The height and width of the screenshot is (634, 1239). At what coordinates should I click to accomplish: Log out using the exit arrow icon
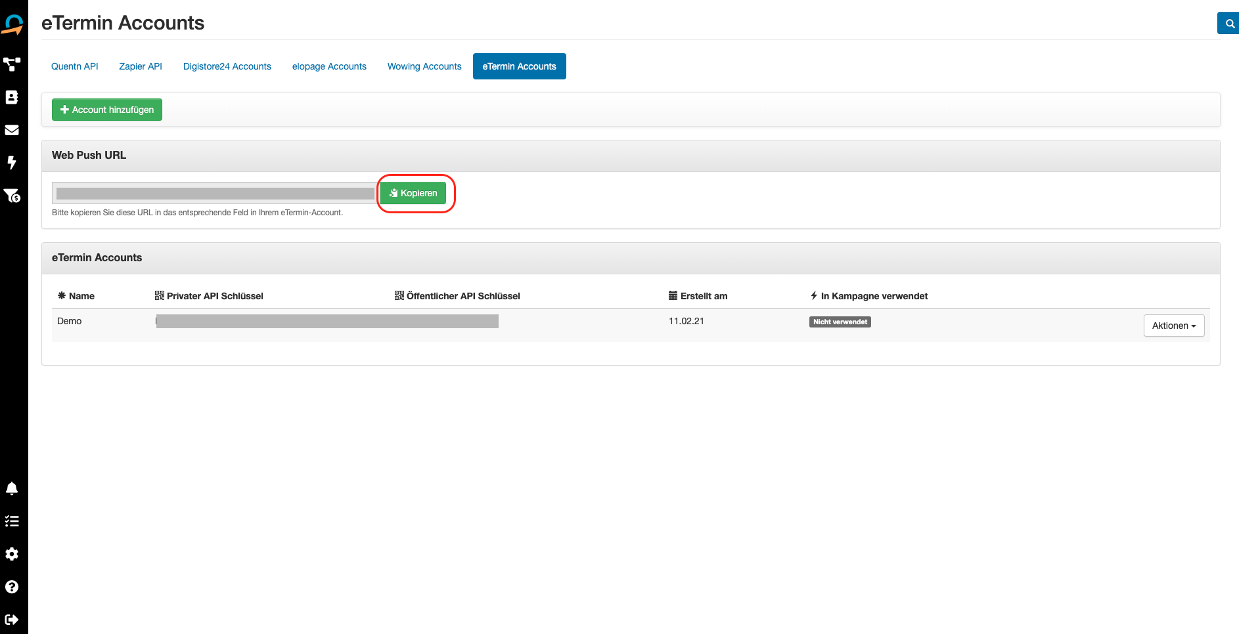point(12,620)
